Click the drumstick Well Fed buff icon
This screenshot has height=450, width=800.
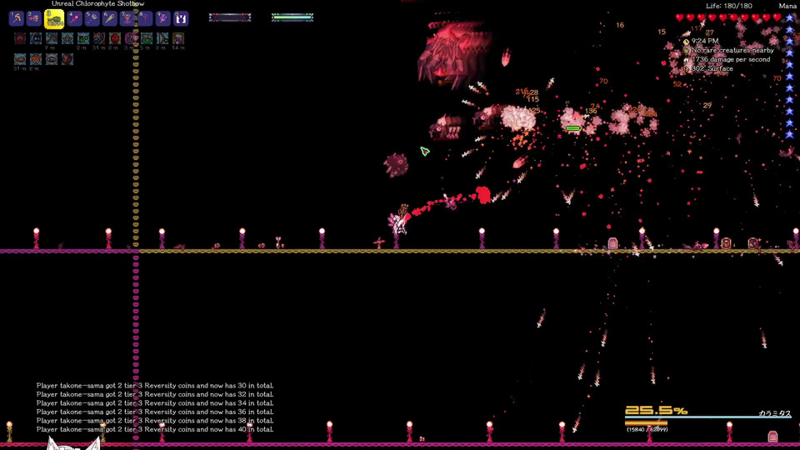tap(20, 59)
